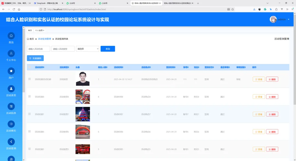Click 删除 in the 活动名称7 row
The image size is (296, 161).
272,114
